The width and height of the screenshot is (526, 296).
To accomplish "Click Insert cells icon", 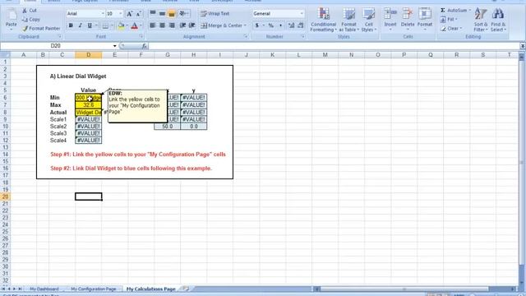I will tap(390, 14).
